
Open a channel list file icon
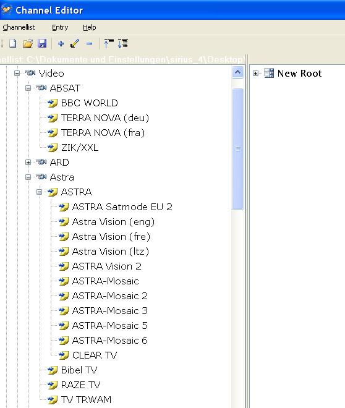pyautogui.click(x=28, y=43)
